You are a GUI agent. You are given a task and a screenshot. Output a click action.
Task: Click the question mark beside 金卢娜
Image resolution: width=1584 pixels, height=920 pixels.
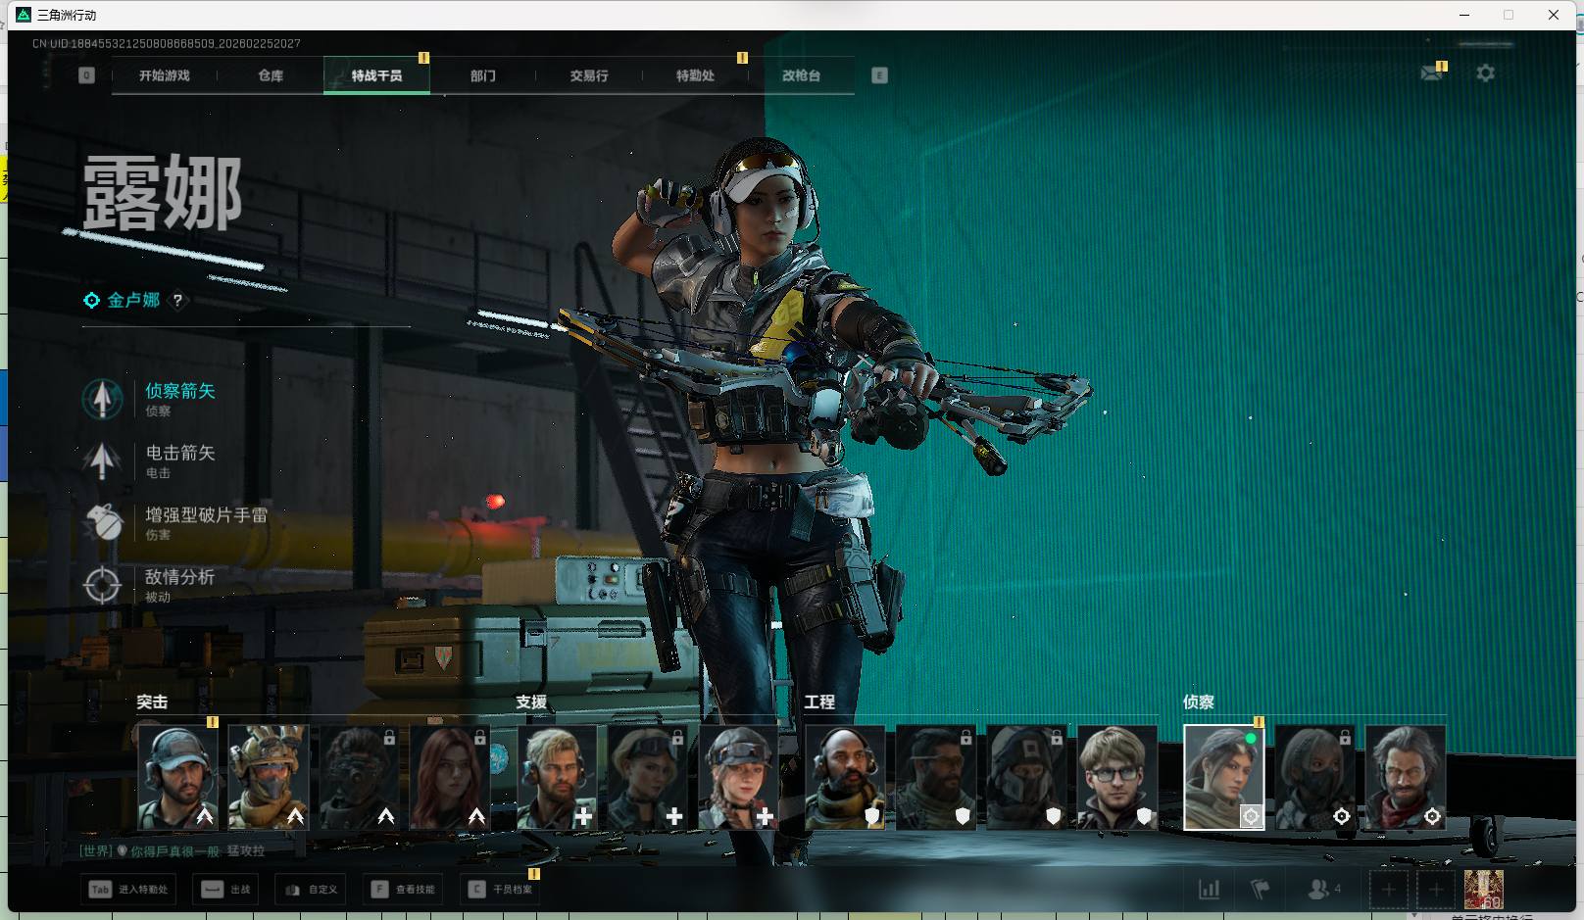177,301
